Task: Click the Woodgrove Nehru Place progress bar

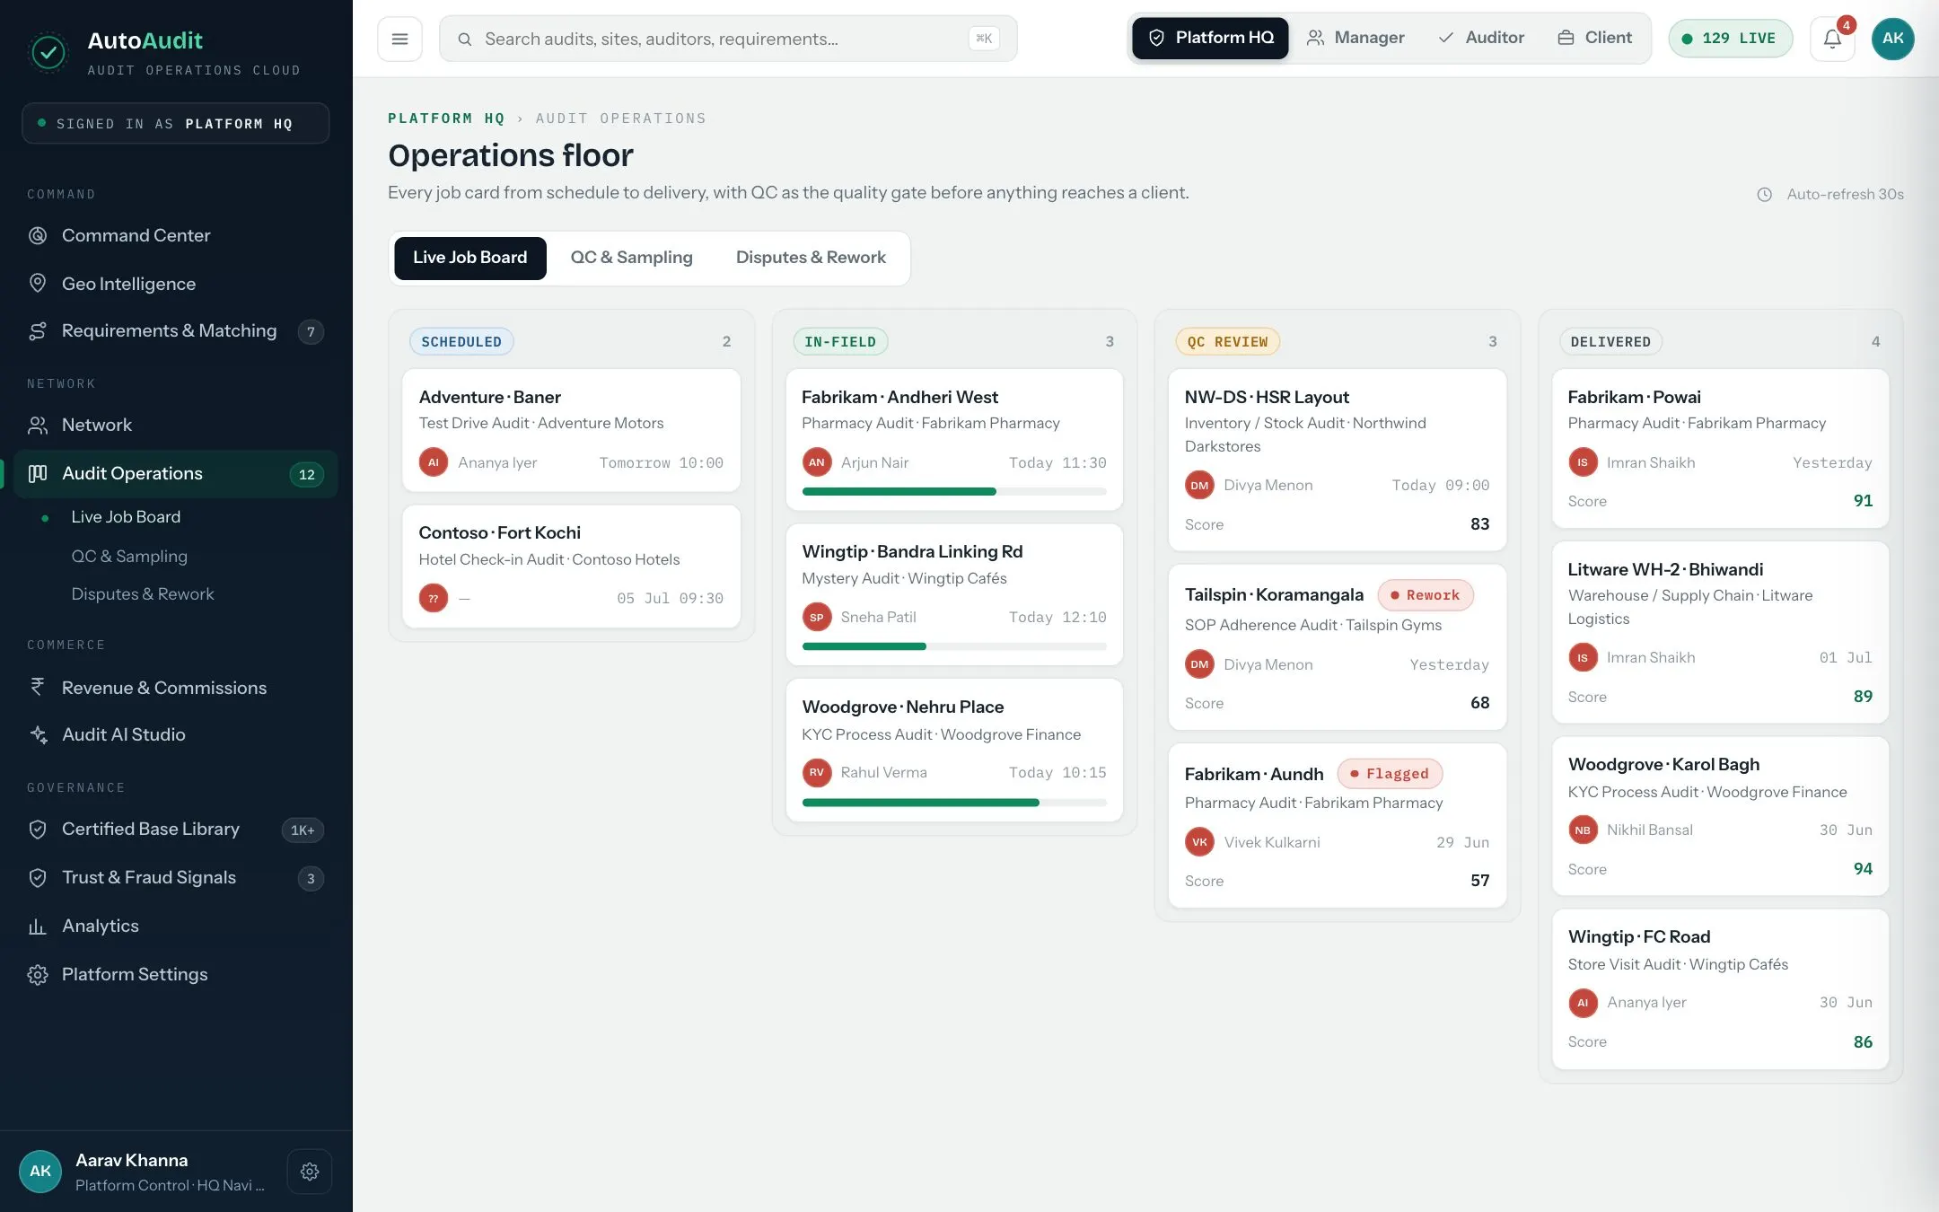Action: tap(954, 803)
